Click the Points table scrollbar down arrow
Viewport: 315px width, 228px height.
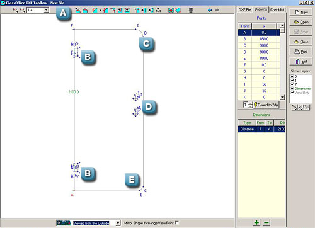tap(282, 97)
